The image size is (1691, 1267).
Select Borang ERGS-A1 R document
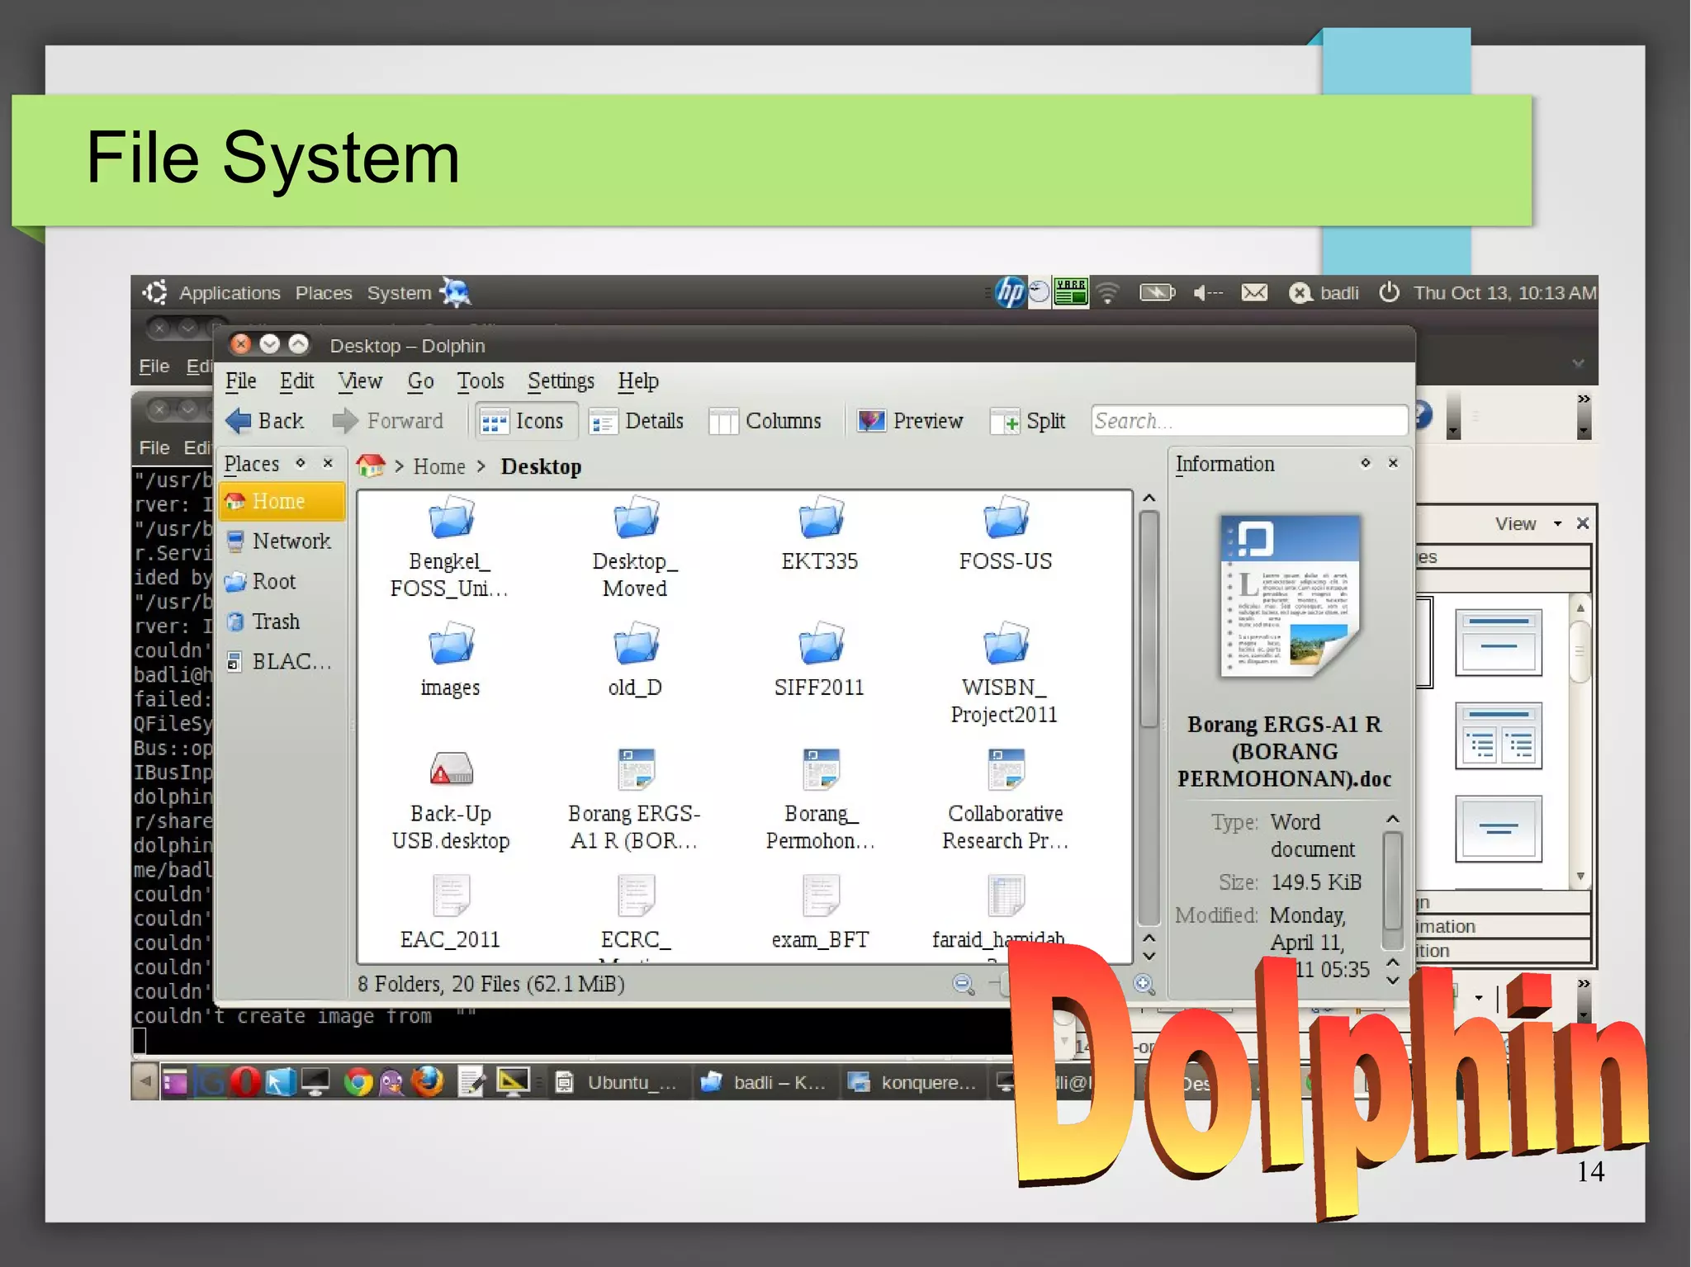pyautogui.click(x=635, y=799)
